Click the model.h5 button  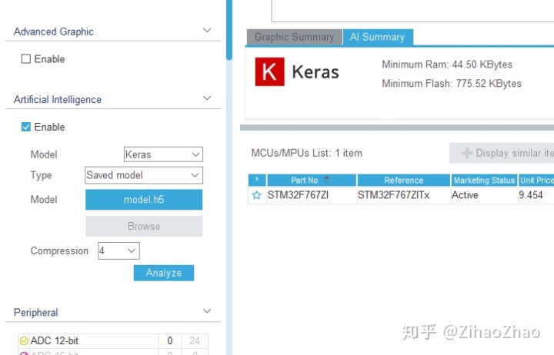point(144,200)
